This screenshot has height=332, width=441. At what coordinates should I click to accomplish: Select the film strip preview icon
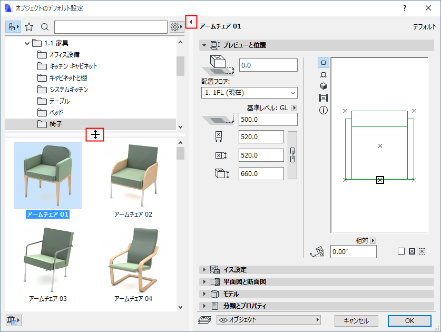point(323,97)
